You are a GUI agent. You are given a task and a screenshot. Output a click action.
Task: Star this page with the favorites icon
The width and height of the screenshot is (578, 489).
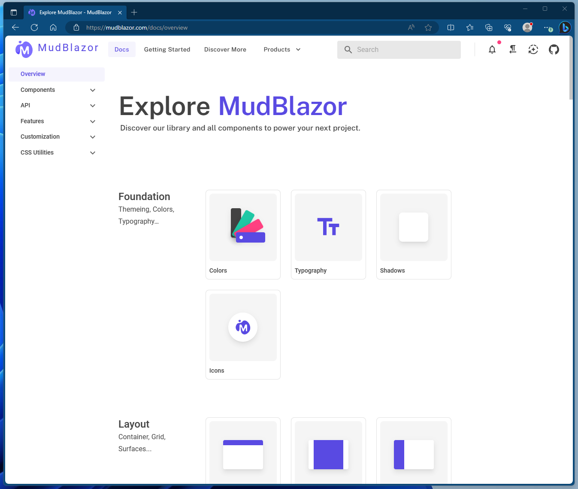428,27
